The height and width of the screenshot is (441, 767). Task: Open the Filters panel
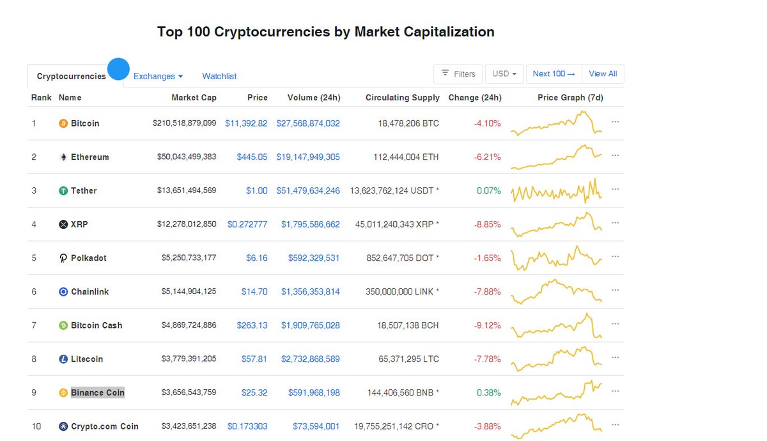[x=458, y=73]
